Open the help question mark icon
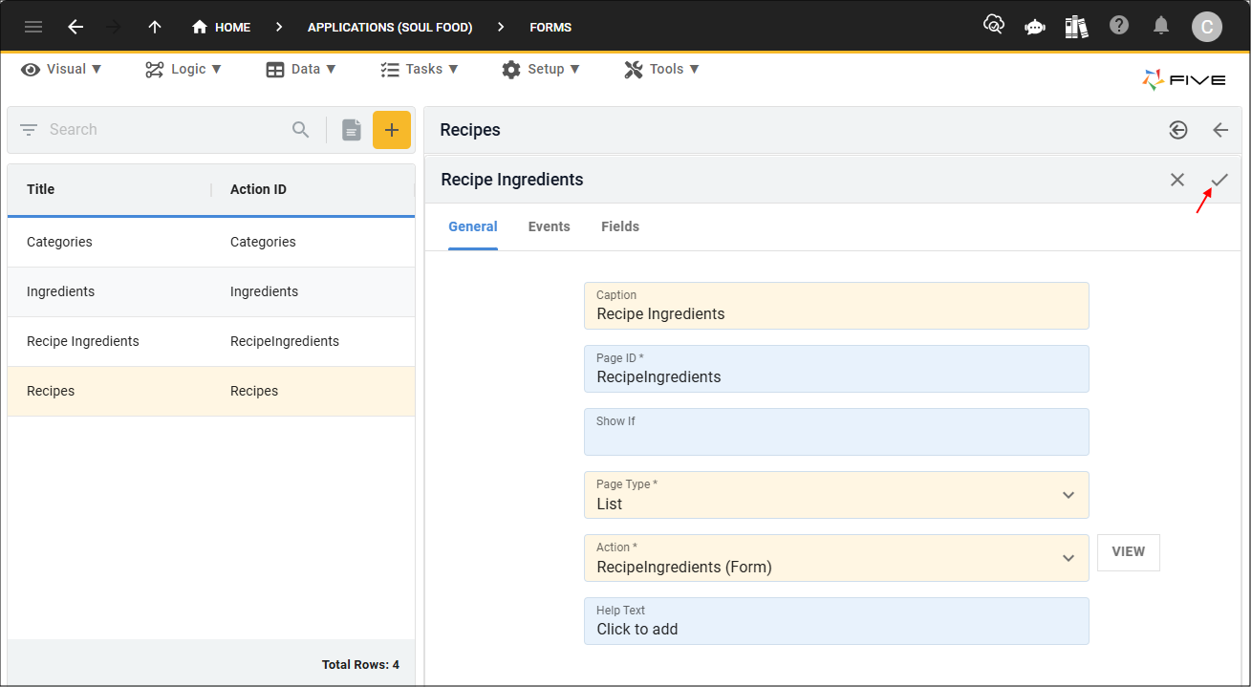This screenshot has height=687, width=1251. (1119, 26)
